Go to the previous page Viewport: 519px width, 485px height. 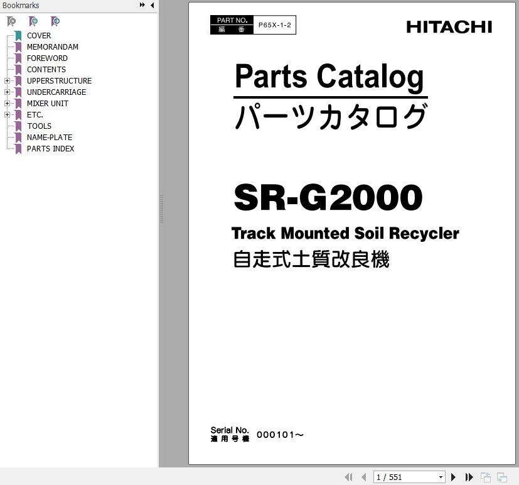pos(364,477)
